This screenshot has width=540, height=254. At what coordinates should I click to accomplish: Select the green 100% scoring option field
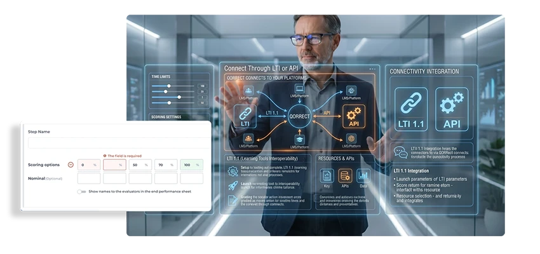point(191,165)
